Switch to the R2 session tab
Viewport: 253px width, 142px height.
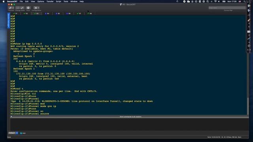[26, 13]
